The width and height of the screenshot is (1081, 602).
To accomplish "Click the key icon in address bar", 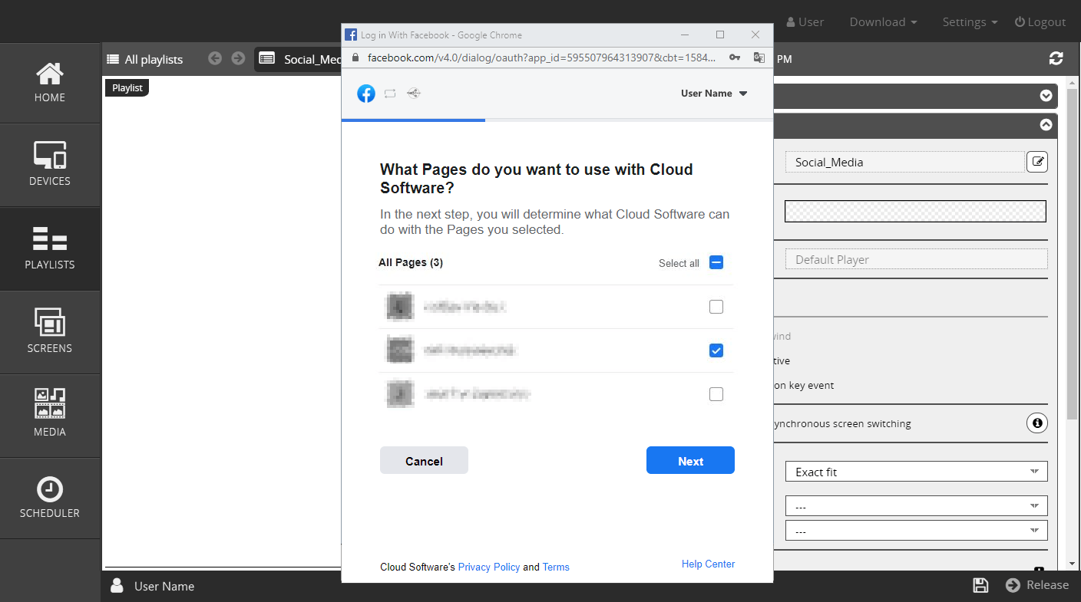I will point(735,58).
